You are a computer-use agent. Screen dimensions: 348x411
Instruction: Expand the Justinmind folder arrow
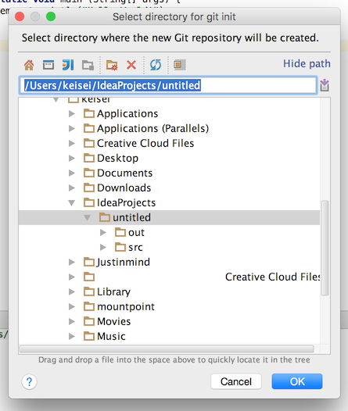72,262
